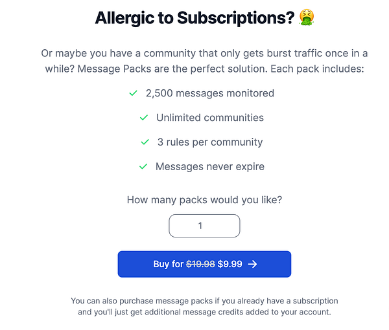The height and width of the screenshot is (330, 389).
Task: Click checkmark beside Unlimited communities
Action: [x=144, y=118]
